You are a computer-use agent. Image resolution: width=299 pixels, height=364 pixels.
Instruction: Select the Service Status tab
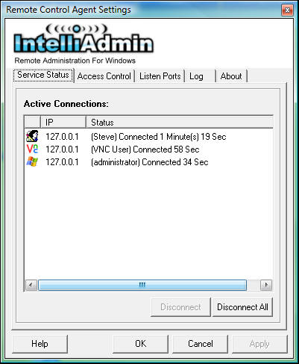tap(43, 75)
